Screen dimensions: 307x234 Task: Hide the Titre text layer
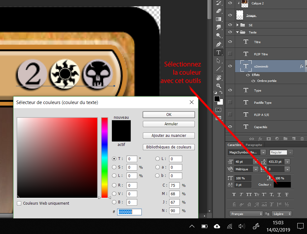click(230, 42)
